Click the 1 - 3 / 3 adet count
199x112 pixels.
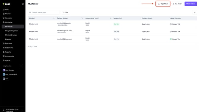[x=32, y=47]
